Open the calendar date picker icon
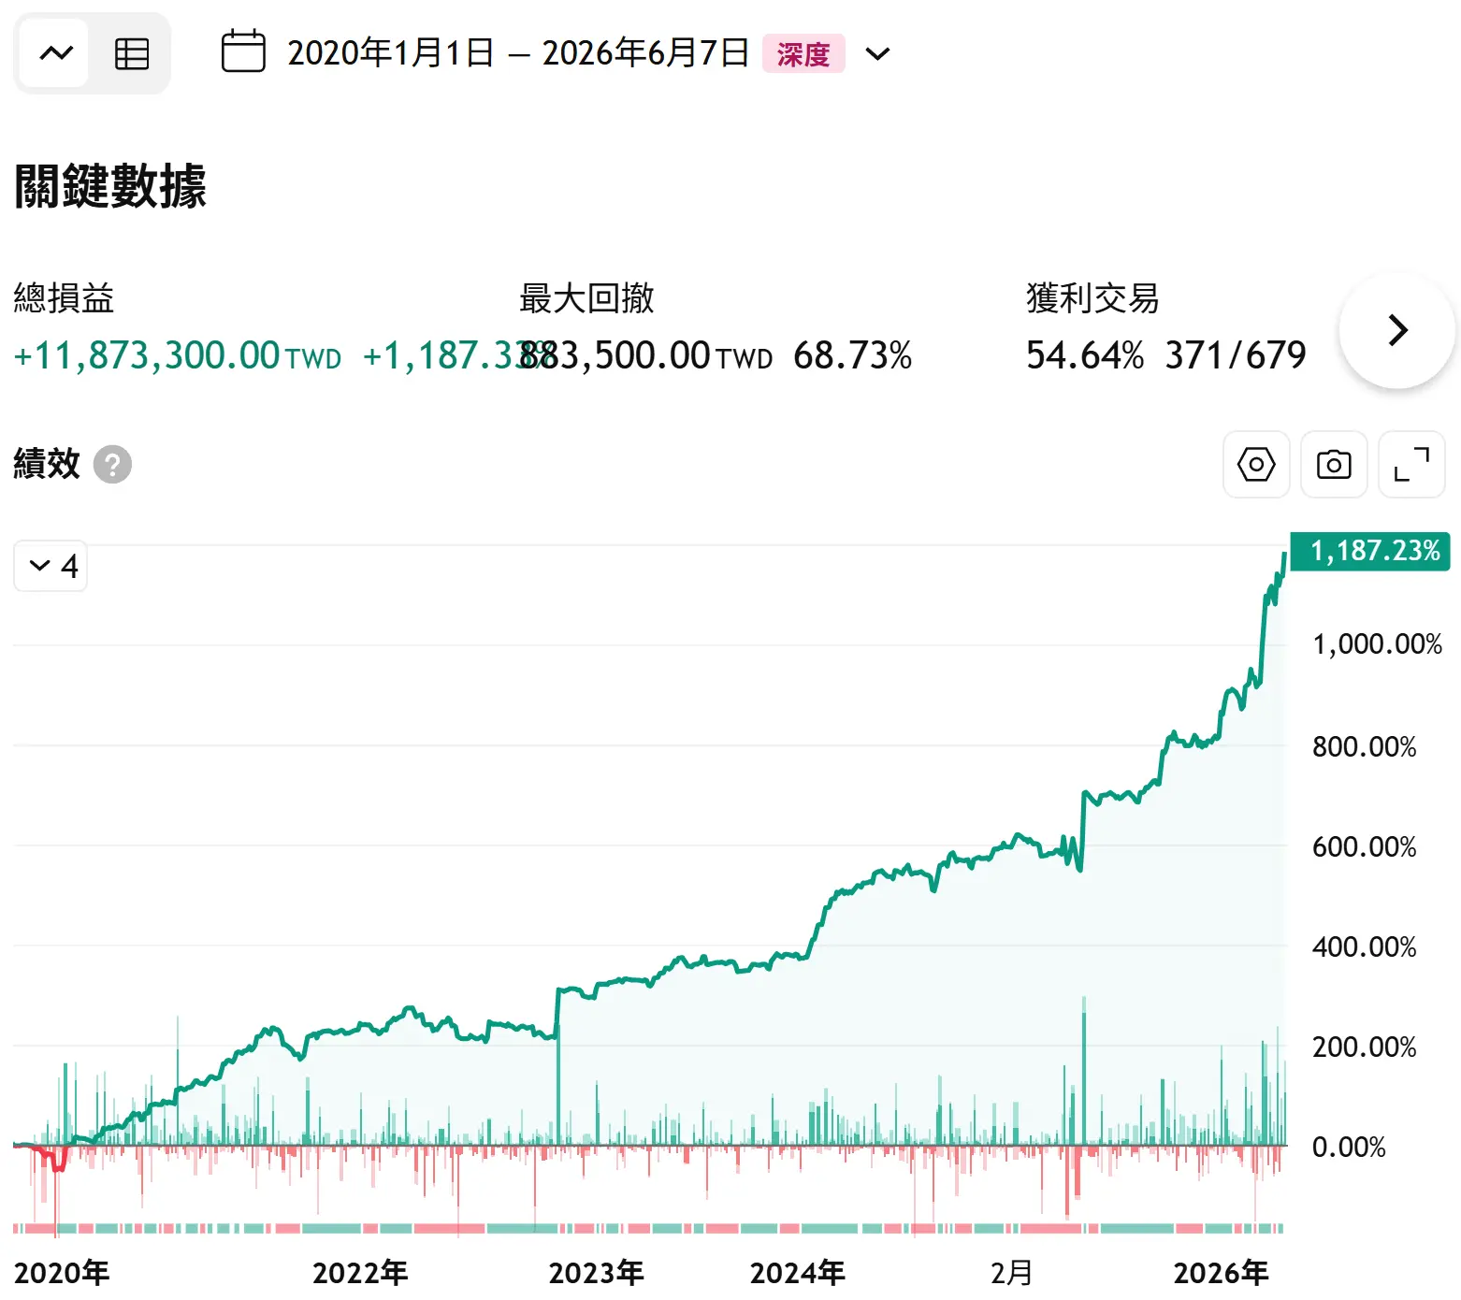 (243, 51)
